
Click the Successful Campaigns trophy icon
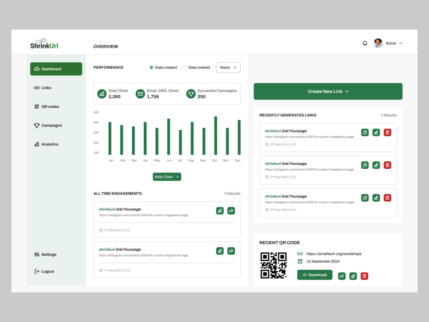pyautogui.click(x=191, y=94)
